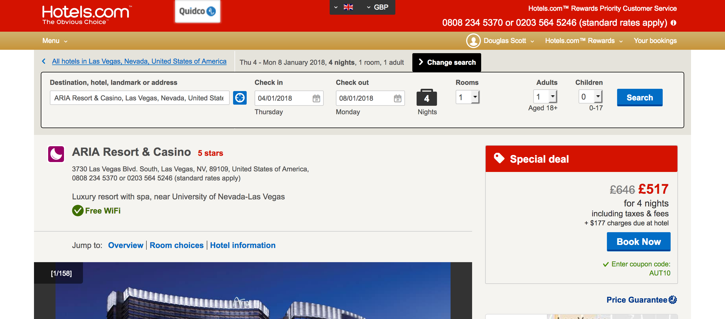Click the ARIA Resort & Casino title
This screenshot has width=725, height=319.
point(131,152)
